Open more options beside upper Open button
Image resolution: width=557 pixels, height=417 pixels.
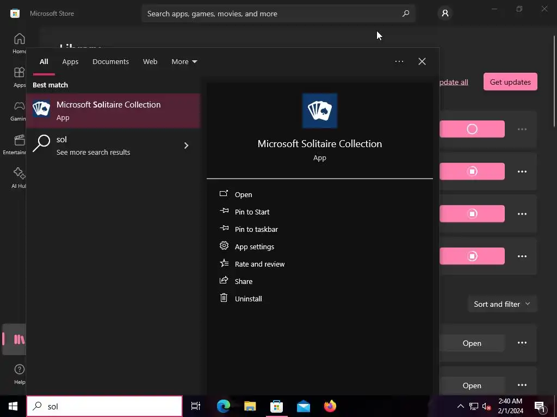tap(522, 343)
